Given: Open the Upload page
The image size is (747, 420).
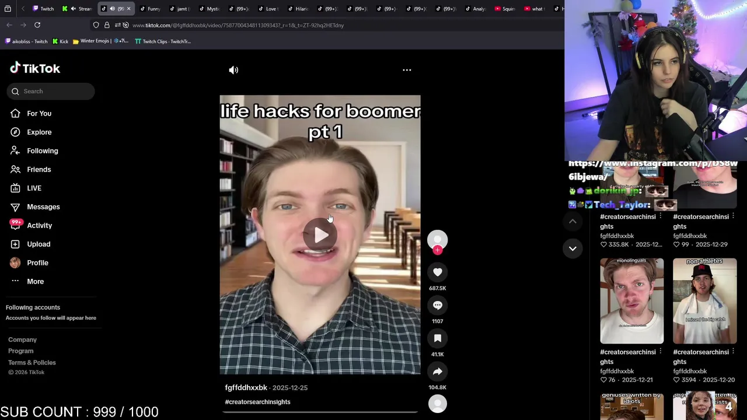Looking at the screenshot, I should [x=39, y=244].
